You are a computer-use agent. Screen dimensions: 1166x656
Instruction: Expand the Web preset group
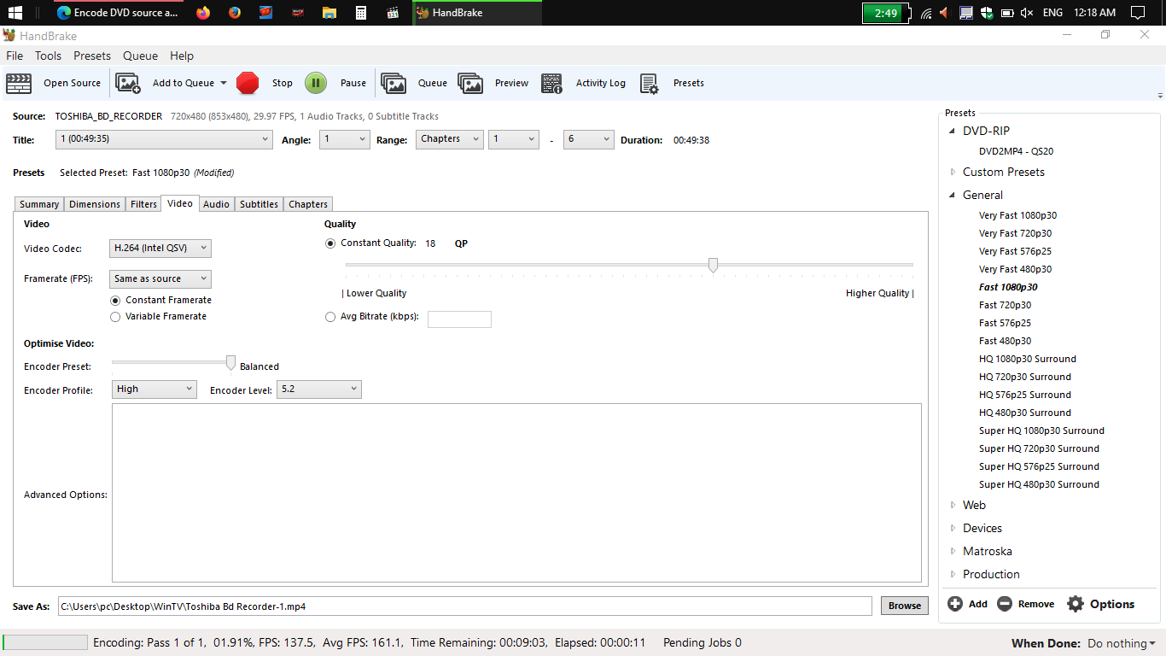click(953, 506)
